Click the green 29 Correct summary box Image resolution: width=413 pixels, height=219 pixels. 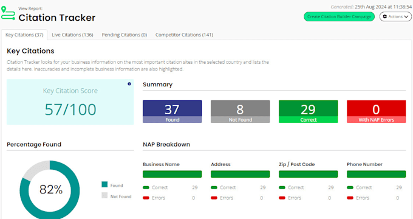[308, 111]
